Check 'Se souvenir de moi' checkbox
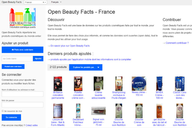192x128 pixels. click(x=3, y=111)
